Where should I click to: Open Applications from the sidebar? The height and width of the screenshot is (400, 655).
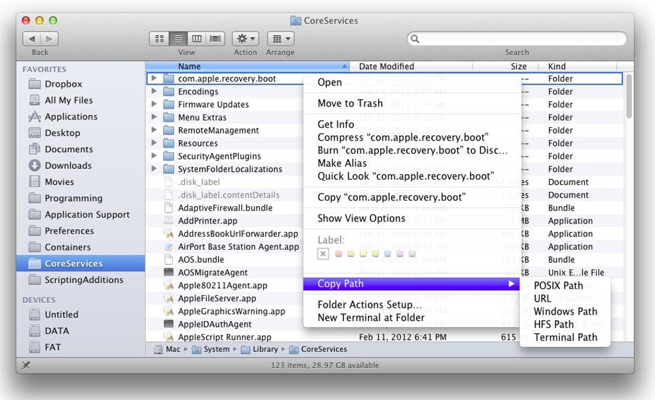pyautogui.click(x=81, y=116)
